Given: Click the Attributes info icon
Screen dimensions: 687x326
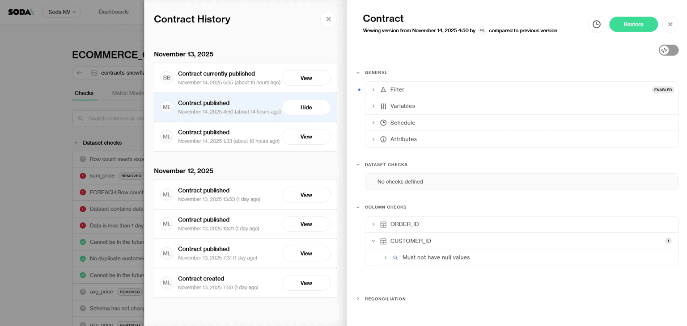Looking at the screenshot, I should pos(384,139).
